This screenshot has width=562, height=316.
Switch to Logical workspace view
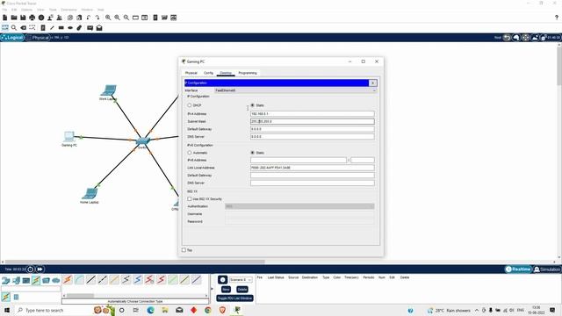[x=12, y=37]
